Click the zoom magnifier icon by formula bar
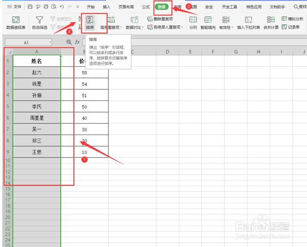 click(69, 42)
